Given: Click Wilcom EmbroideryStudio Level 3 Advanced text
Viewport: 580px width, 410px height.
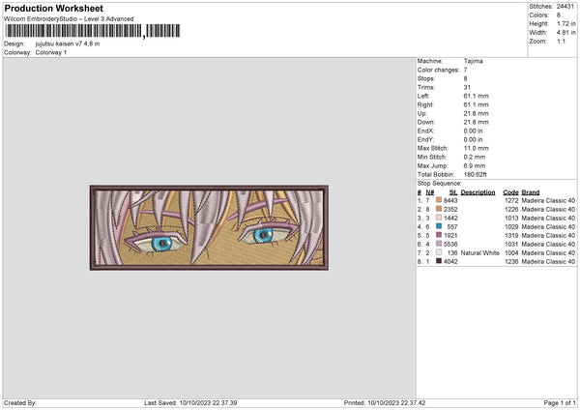Looking at the screenshot, I should pos(69,19).
